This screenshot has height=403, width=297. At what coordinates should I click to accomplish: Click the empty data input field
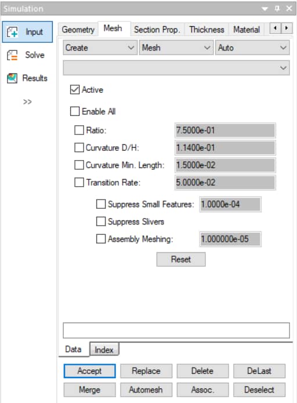point(176,331)
